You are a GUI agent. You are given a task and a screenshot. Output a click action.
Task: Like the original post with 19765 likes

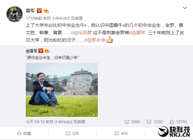coord(178,122)
